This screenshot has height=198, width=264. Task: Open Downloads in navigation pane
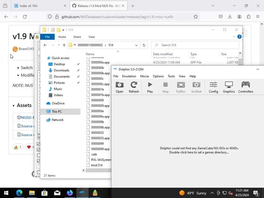click(x=61, y=70)
